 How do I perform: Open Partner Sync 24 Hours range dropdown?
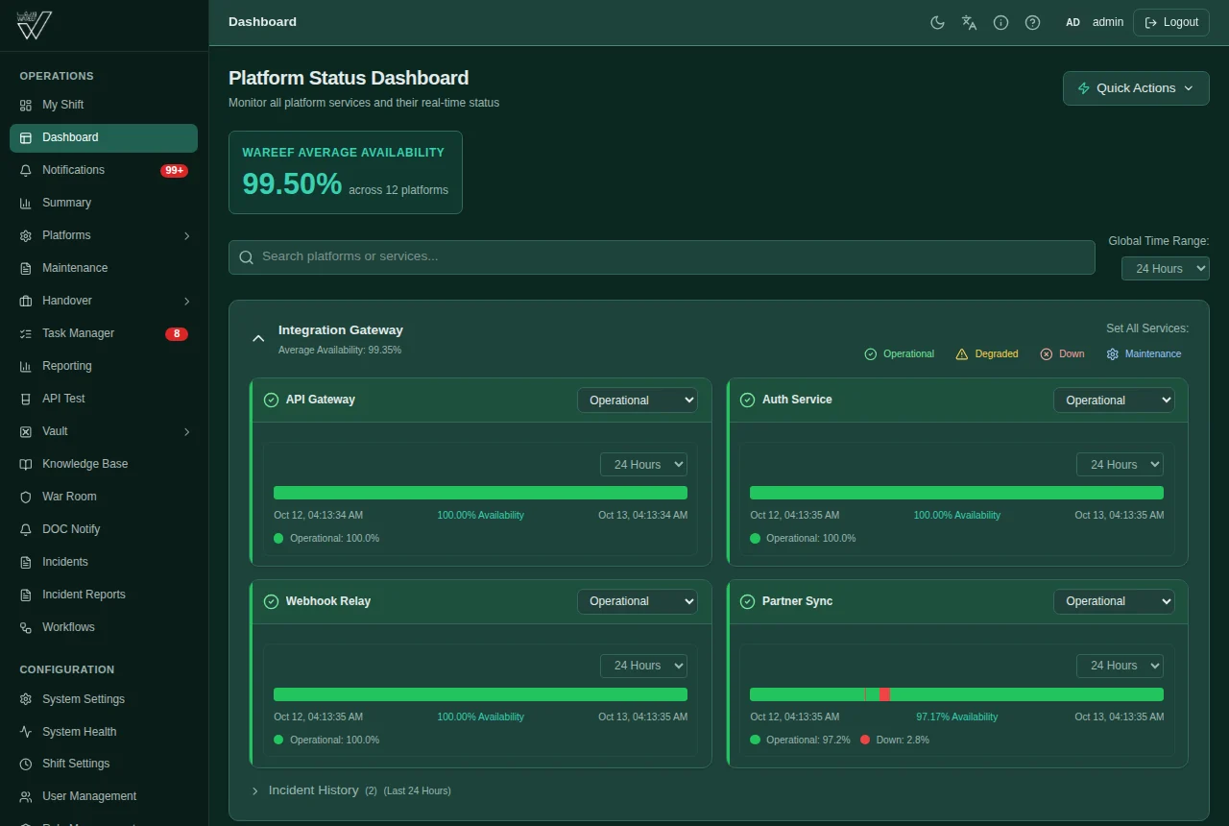(x=1120, y=666)
